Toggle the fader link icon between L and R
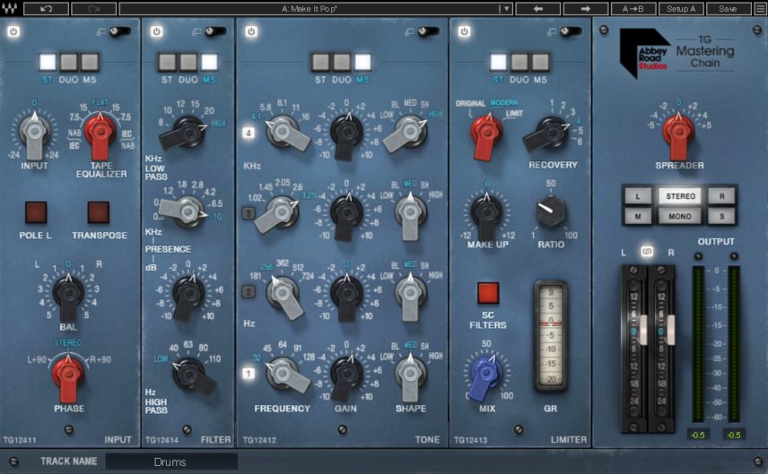Image resolution: width=768 pixels, height=474 pixels. click(x=647, y=252)
